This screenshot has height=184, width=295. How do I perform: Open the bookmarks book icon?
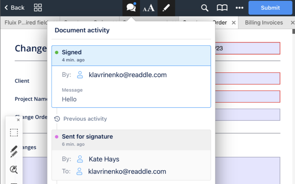222,8
